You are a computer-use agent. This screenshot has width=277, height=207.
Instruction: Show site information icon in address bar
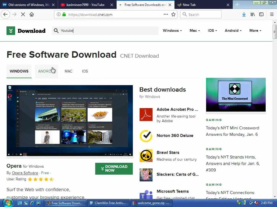[x=59, y=15]
